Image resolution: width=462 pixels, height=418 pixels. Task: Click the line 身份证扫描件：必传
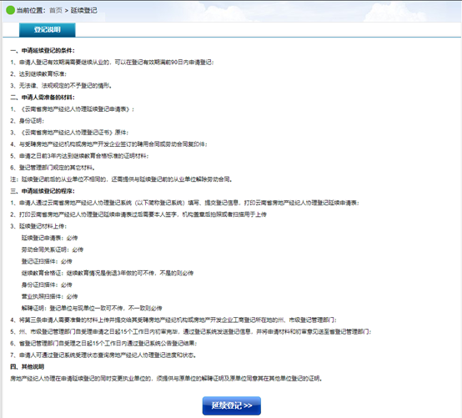point(47,285)
